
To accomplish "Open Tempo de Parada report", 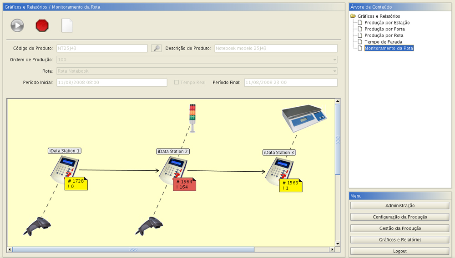I will point(383,42).
